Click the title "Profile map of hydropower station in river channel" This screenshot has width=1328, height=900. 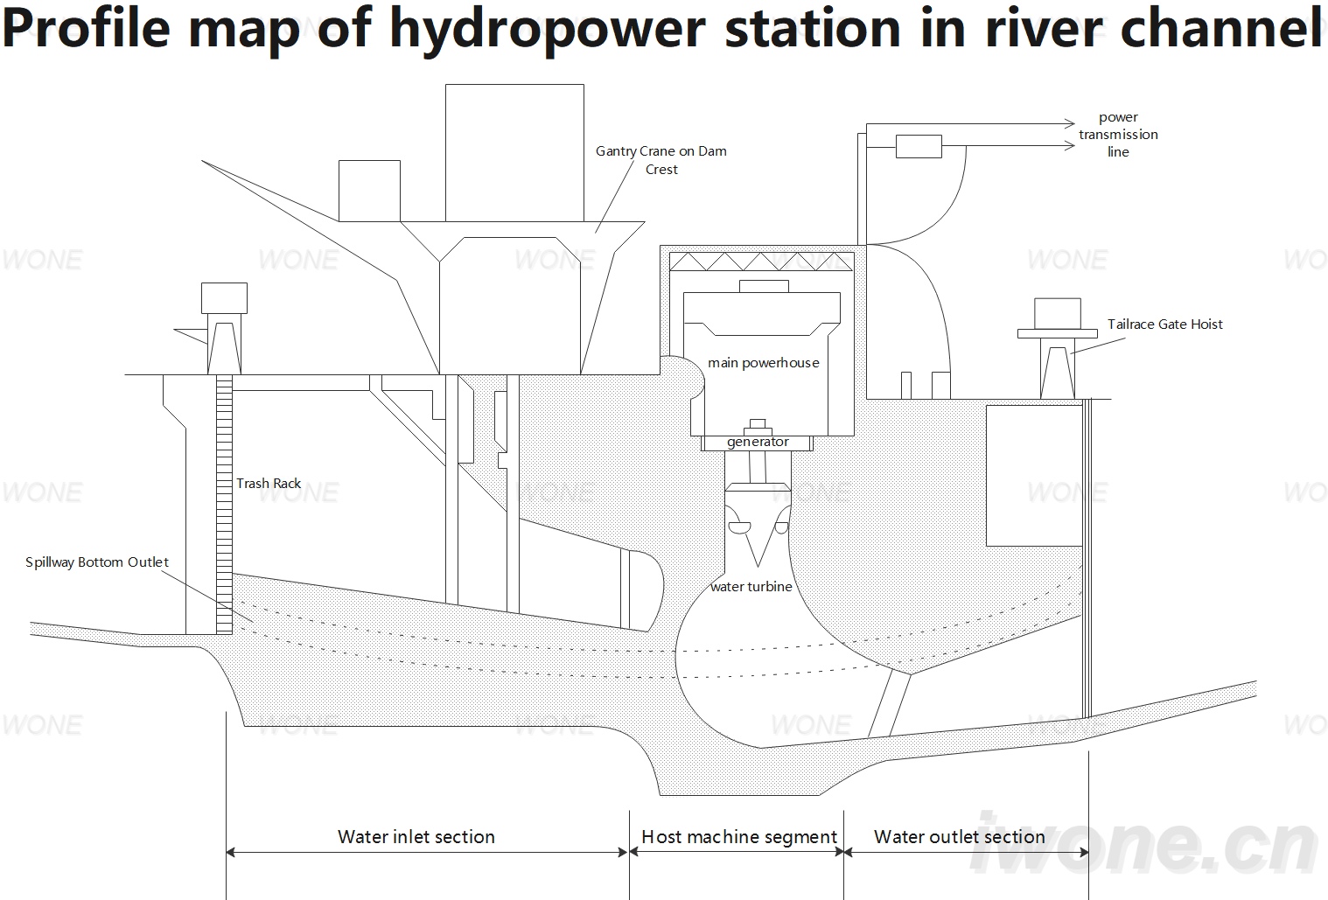[662, 29]
